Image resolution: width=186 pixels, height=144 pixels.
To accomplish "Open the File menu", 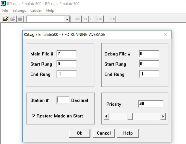I will [5, 10].
